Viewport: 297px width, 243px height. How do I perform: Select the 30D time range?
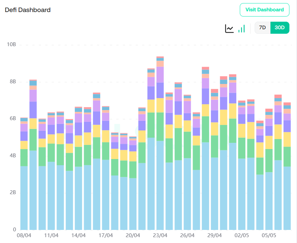pos(279,28)
